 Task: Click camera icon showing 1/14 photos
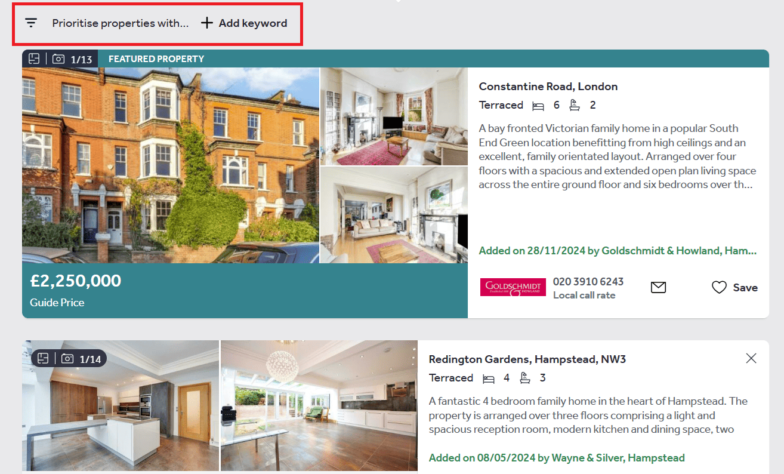point(67,358)
